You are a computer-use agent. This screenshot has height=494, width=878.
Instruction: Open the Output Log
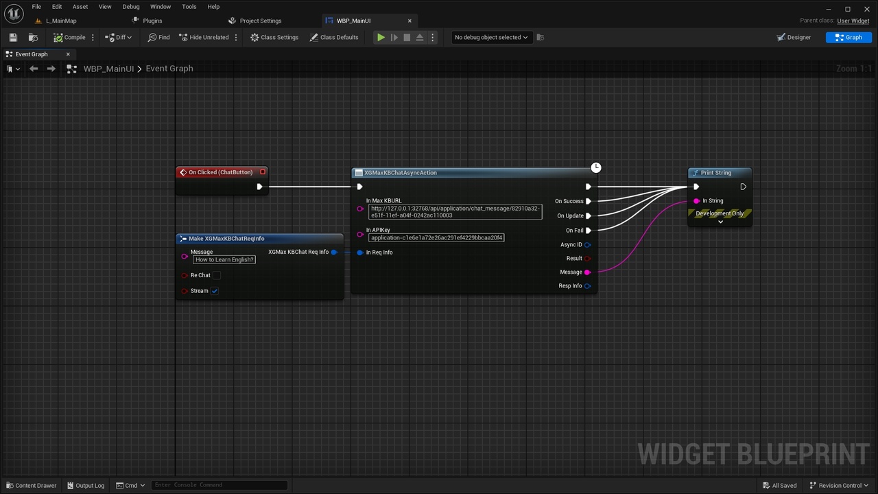coord(86,486)
